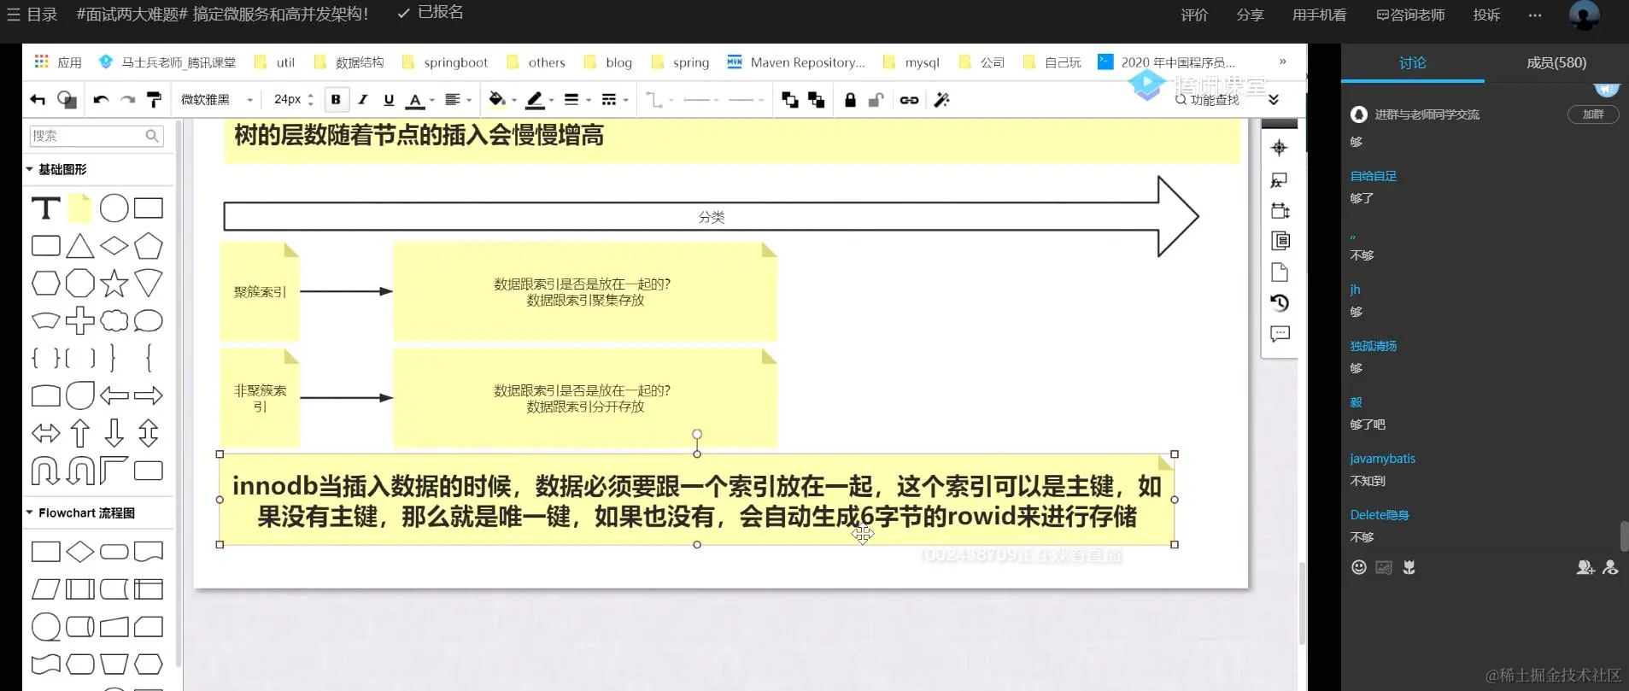
Task: Open the Maven Repository bookmark
Action: [x=796, y=62]
